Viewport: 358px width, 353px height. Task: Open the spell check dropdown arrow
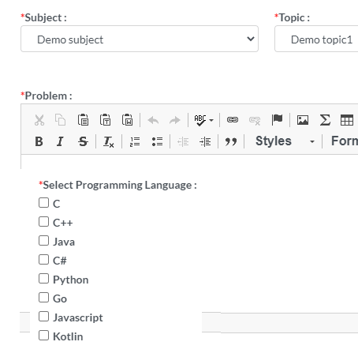click(211, 120)
